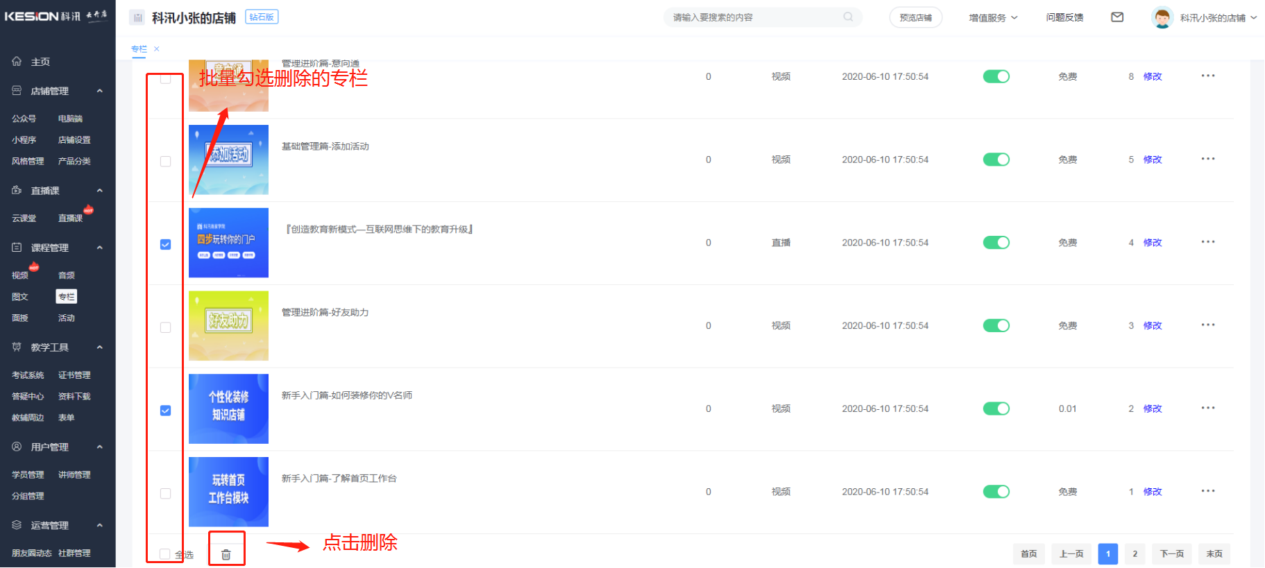Open more options for 基础管理篇-添加活动 row
This screenshot has height=568, width=1265.
[x=1207, y=160]
